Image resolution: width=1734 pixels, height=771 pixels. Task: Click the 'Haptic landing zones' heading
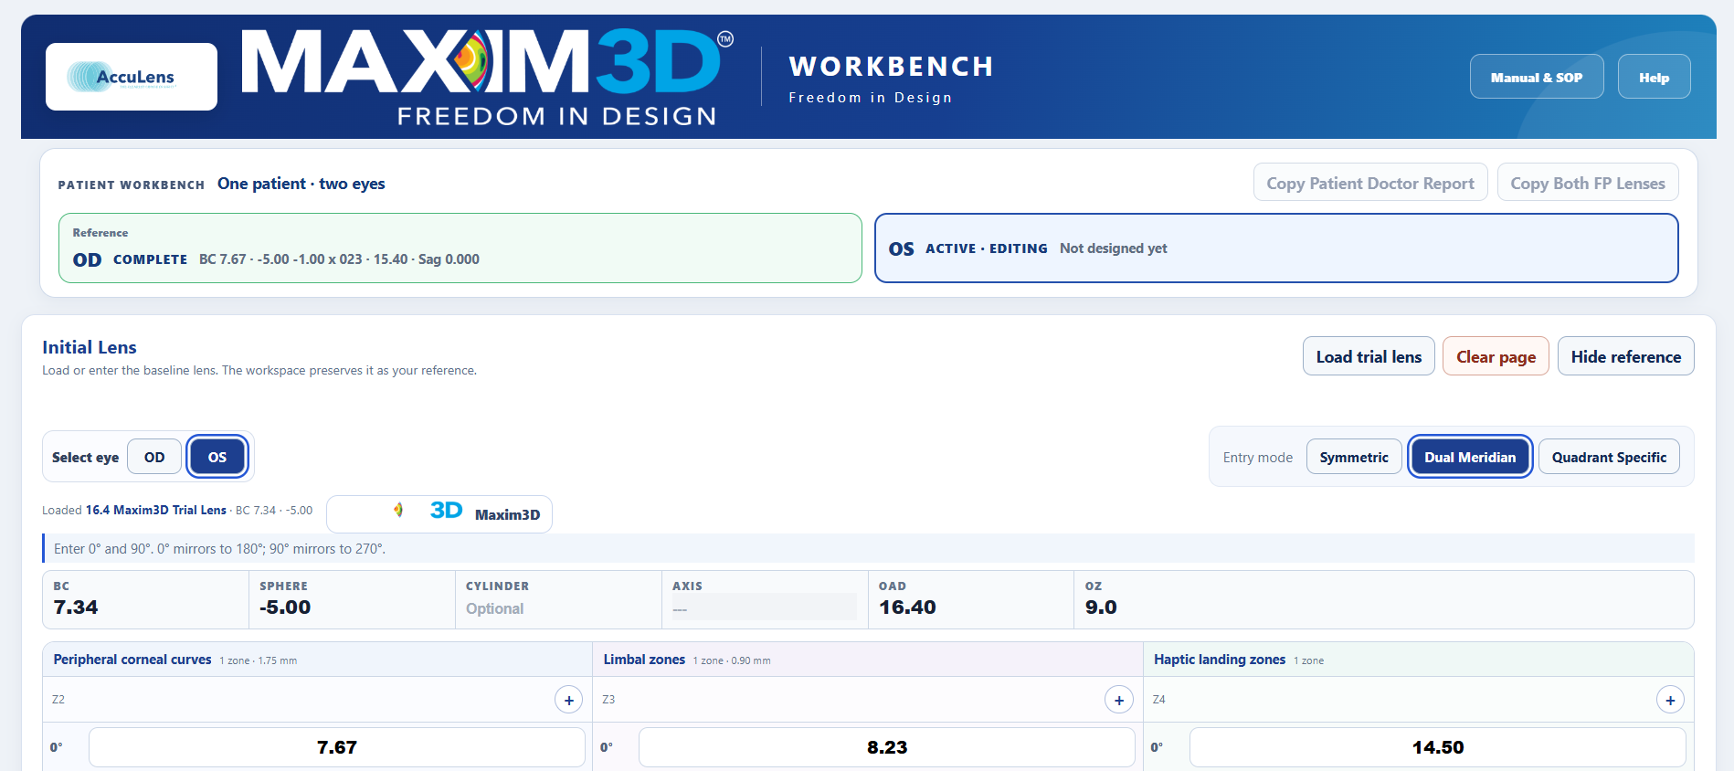1220,660
